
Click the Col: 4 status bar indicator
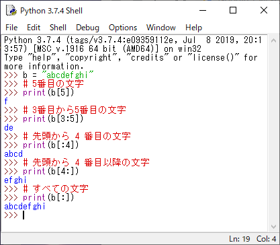point(266,239)
